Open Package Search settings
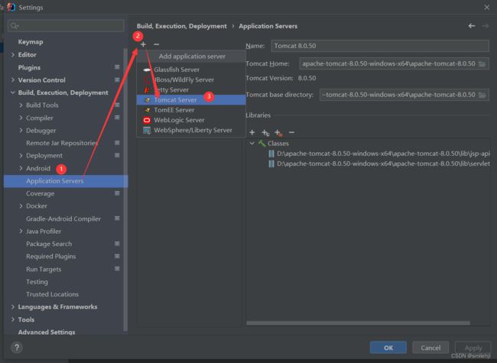 49,244
